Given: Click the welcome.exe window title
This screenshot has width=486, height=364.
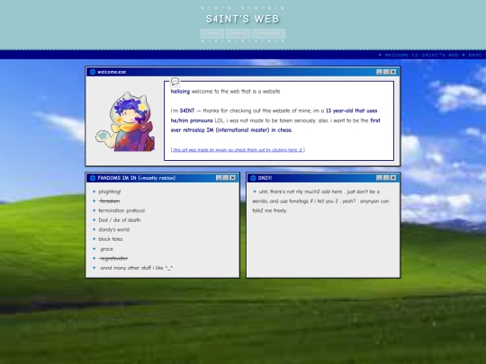Looking at the screenshot, I should (112, 72).
